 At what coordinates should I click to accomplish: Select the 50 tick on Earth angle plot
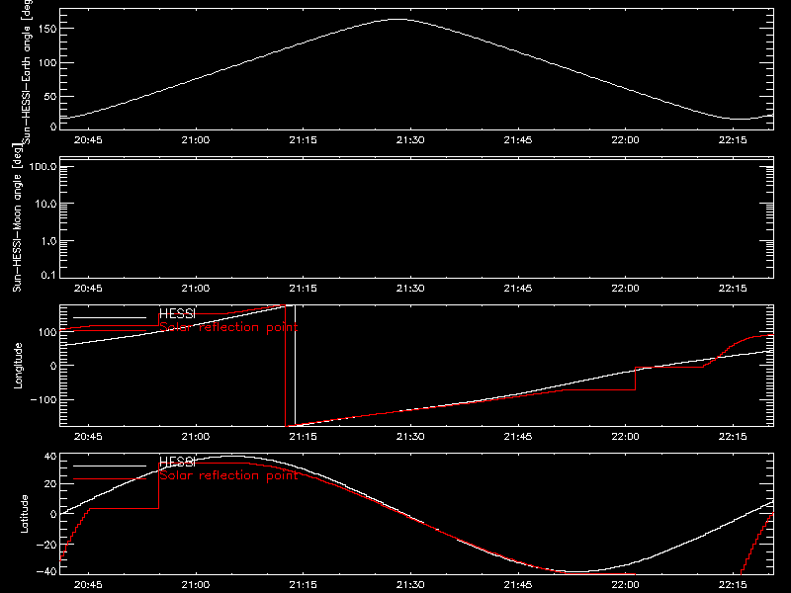[50, 96]
